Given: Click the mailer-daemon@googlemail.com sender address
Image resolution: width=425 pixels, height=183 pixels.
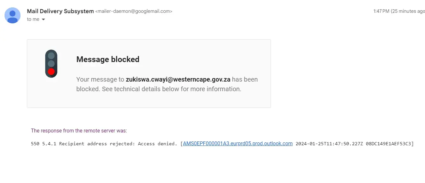Looking at the screenshot, I should (x=134, y=12).
